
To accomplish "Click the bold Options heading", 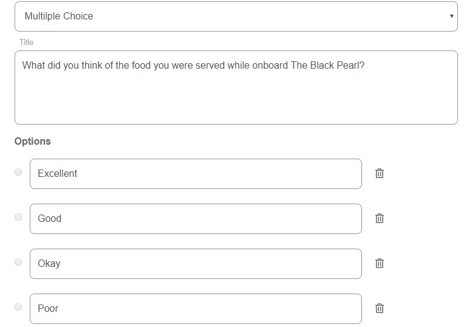I will (33, 141).
